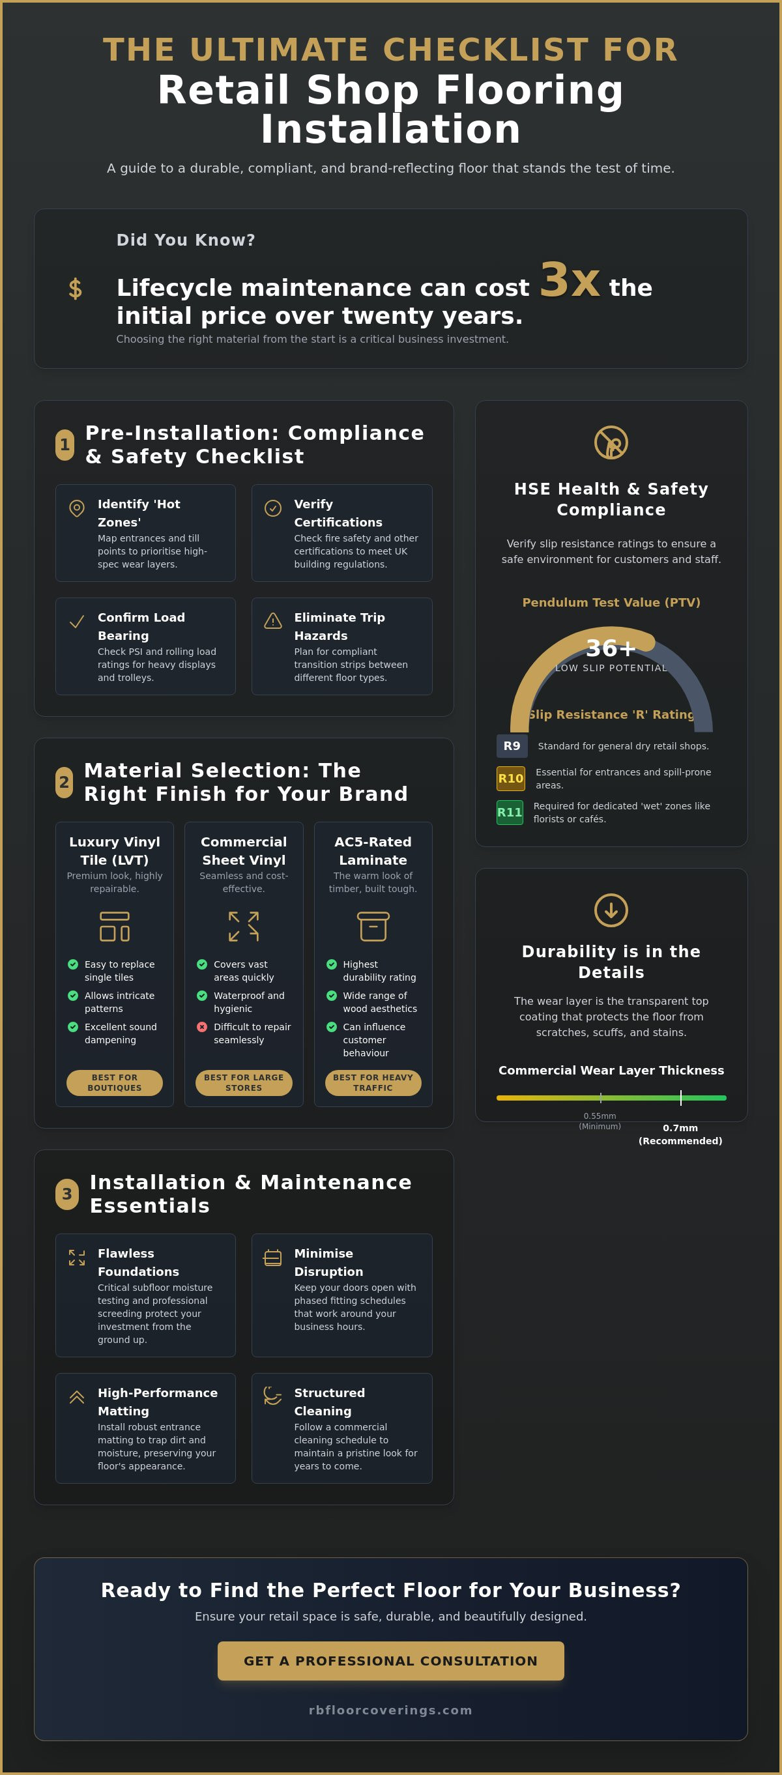Click the 0.7mm marker on wear layer bar
782x1775 pixels.
pos(680,1097)
